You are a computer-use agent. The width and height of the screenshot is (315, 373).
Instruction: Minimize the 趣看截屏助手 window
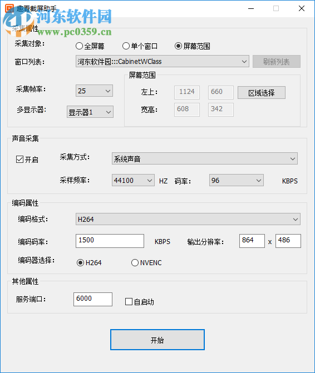pyautogui.click(x=251, y=8)
